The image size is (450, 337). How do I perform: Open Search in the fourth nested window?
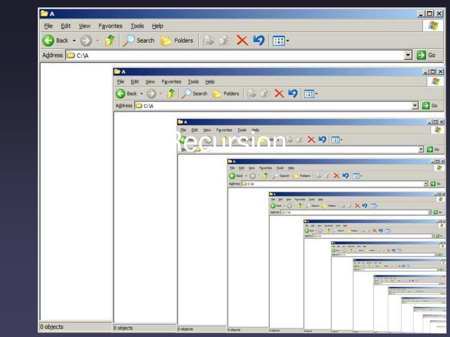[281, 176]
